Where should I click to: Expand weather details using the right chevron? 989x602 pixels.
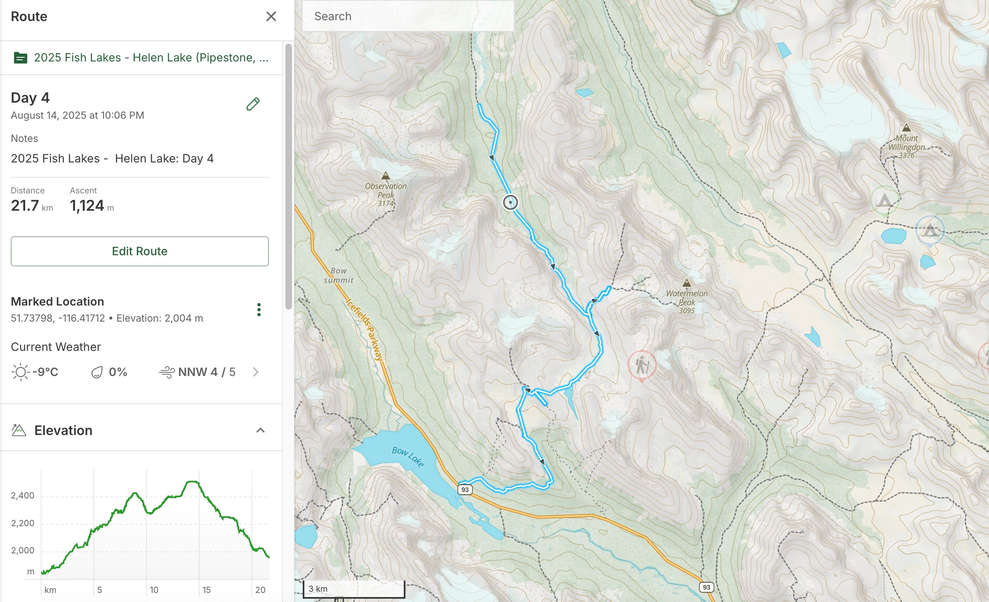coord(255,372)
